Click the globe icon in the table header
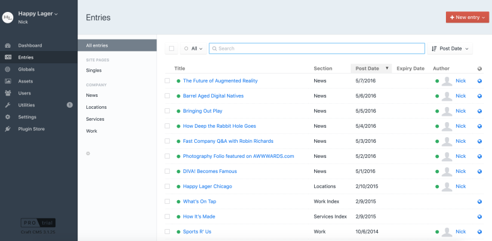Screen dimensions: 492x241 click(479, 69)
